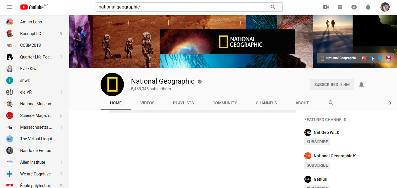Click the National Geographic banner image
This screenshot has height=188, width=397.
[x=233, y=42]
